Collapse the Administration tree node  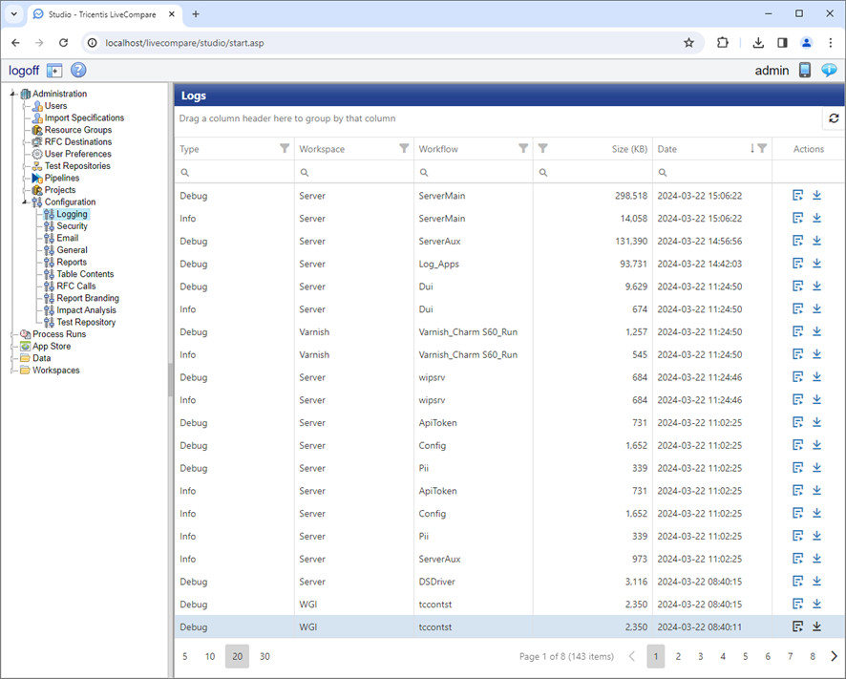point(13,94)
